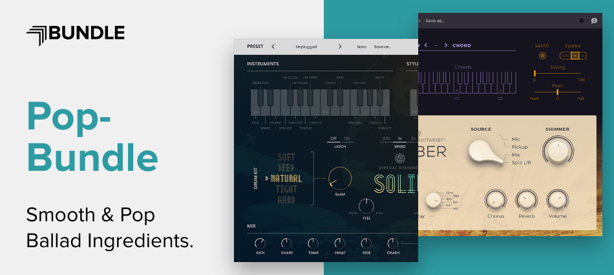
Task: Click the Toms mix knob
Action: coord(313,243)
